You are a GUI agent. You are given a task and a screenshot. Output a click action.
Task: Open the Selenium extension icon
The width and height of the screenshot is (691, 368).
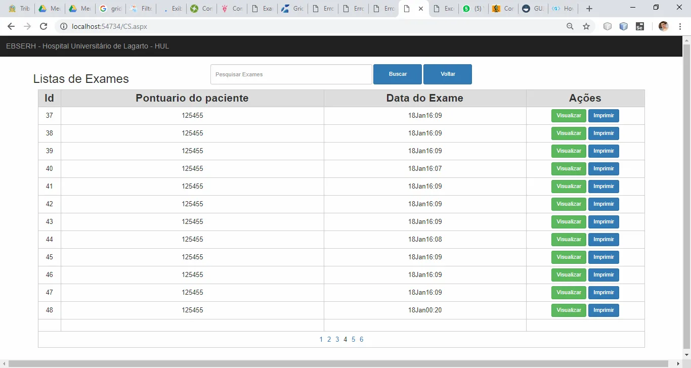pos(640,26)
